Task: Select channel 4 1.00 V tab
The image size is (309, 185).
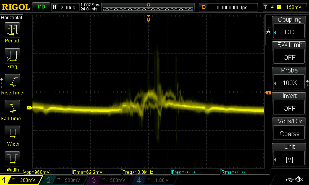Action: 155,180
